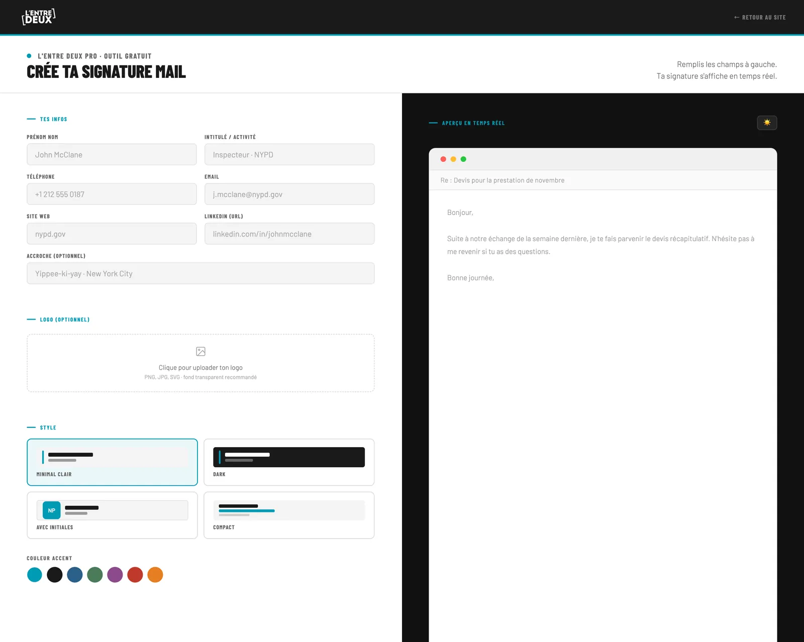Focus the Intitulé / Activité field
The height and width of the screenshot is (642, 804).
(x=289, y=154)
